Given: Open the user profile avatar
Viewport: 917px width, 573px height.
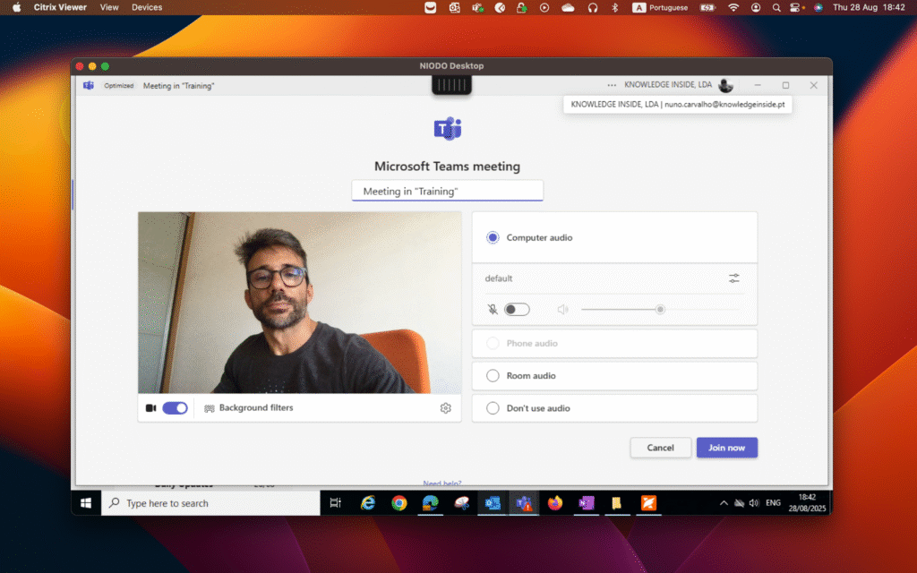Looking at the screenshot, I should pyautogui.click(x=725, y=85).
